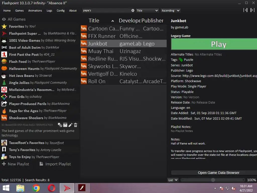The width and height of the screenshot is (257, 193).
Task: Click the Pico Gr8s colorful icon
Action: click(4, 97)
